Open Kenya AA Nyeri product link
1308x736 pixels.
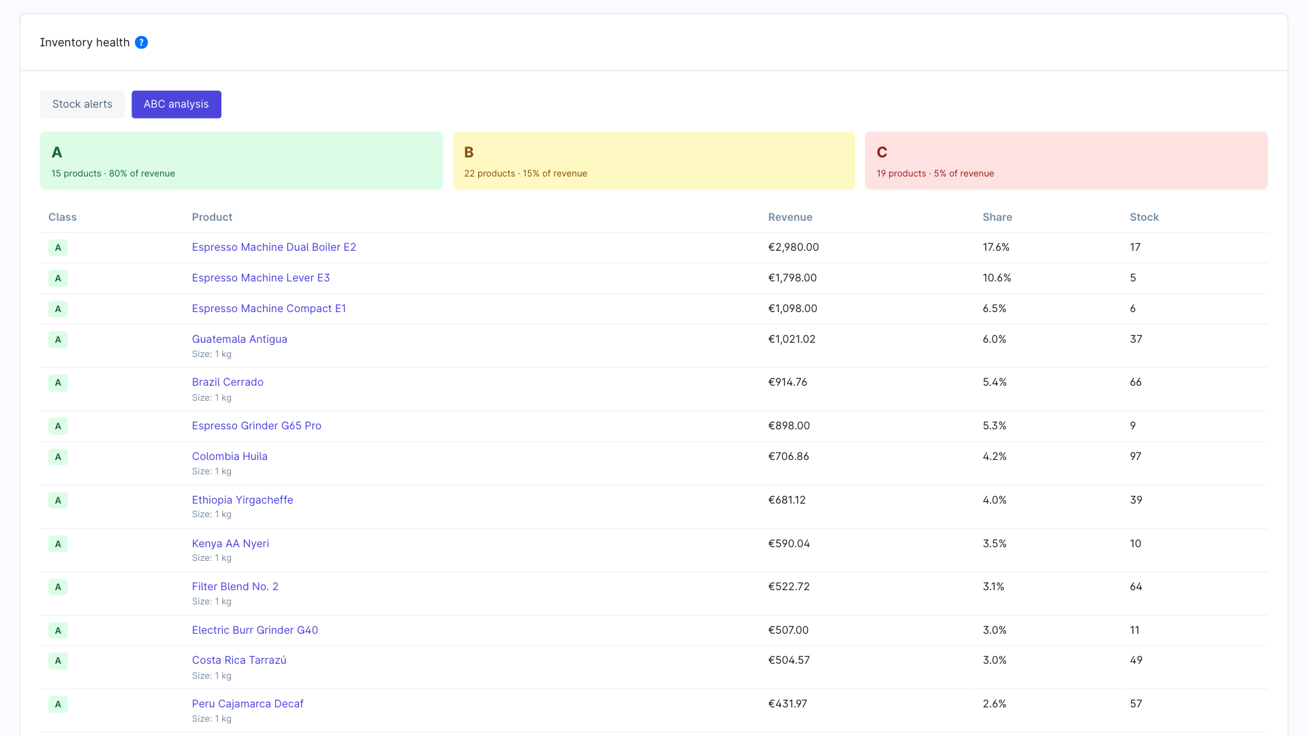pyautogui.click(x=230, y=544)
